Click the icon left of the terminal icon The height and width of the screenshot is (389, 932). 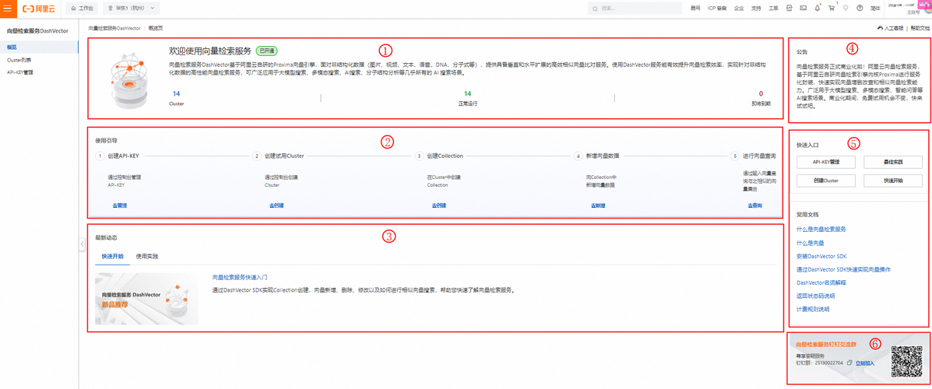pos(790,9)
